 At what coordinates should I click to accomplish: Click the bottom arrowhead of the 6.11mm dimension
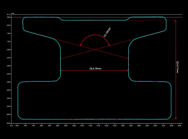[x=176, y=118]
